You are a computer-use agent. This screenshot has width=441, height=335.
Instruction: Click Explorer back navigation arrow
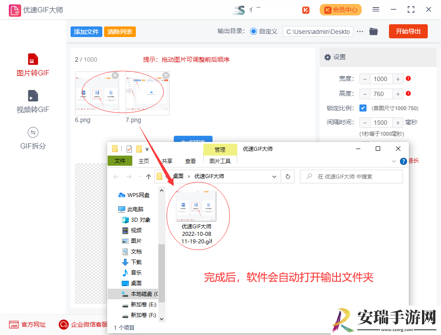tap(116, 176)
